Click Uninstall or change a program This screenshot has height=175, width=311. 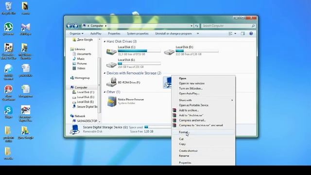click(173, 34)
